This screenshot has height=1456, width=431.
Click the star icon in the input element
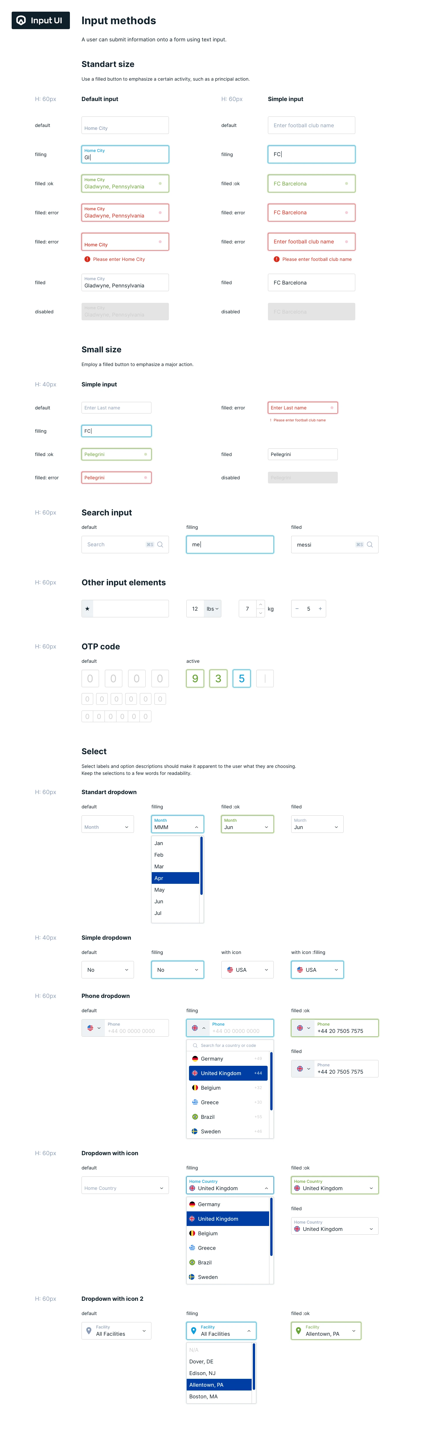pos(87,609)
